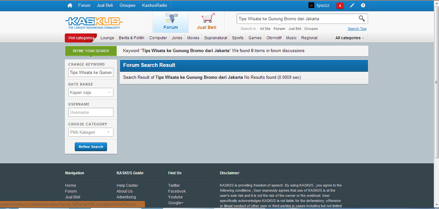Image resolution: width=439 pixels, height=209 pixels.
Task: Click the Refine Your Search green header
Action: [x=91, y=51]
